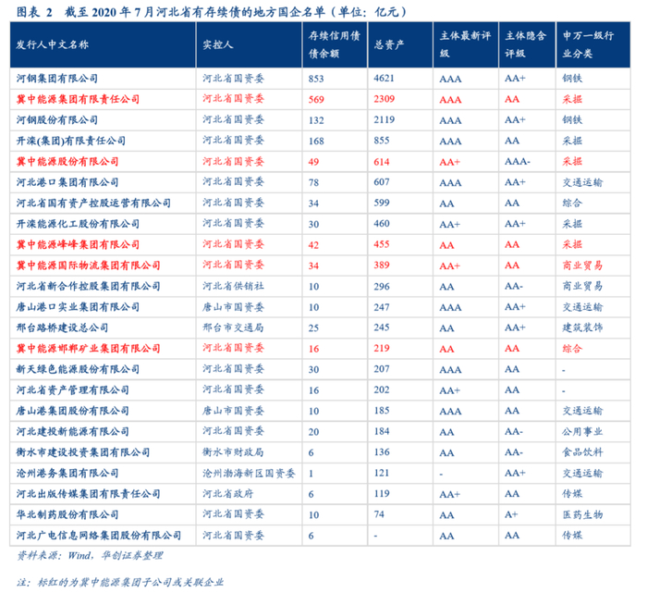647x593 pixels.
Task: Click '华北制药股份有限公司'
Action: tap(67, 514)
